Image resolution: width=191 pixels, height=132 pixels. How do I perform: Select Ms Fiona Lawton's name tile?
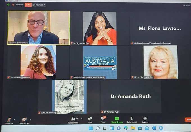(160, 28)
